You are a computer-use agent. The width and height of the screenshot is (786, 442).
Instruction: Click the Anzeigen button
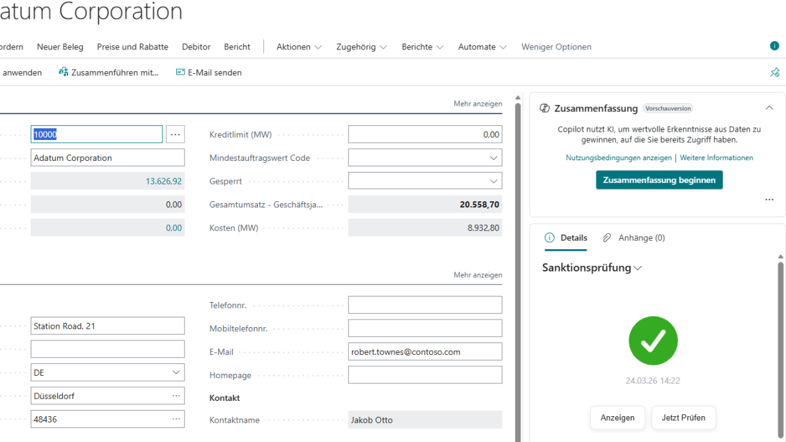[617, 418]
